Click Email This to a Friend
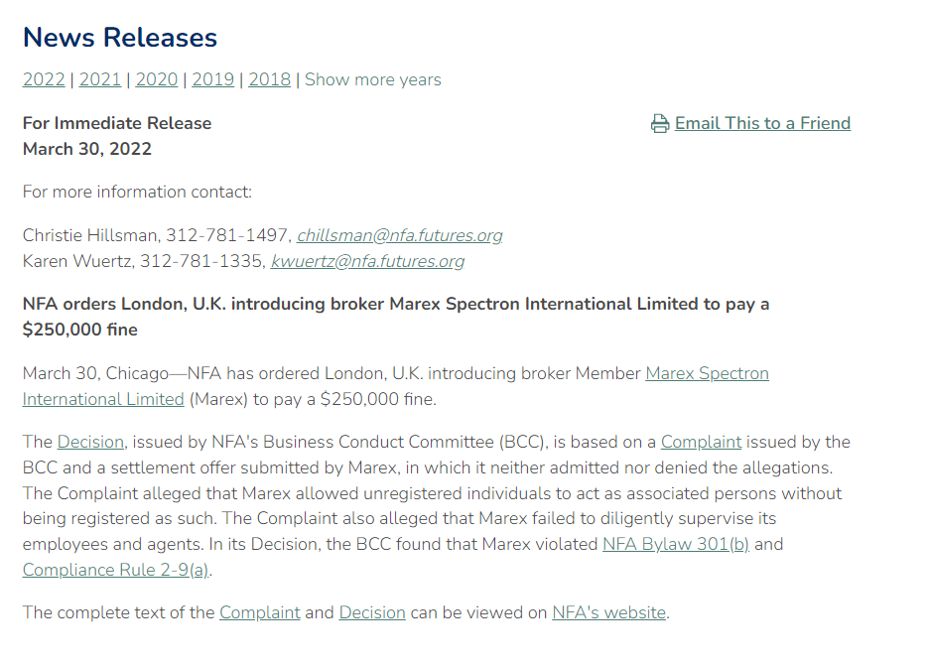930x665 pixels. 762,123
